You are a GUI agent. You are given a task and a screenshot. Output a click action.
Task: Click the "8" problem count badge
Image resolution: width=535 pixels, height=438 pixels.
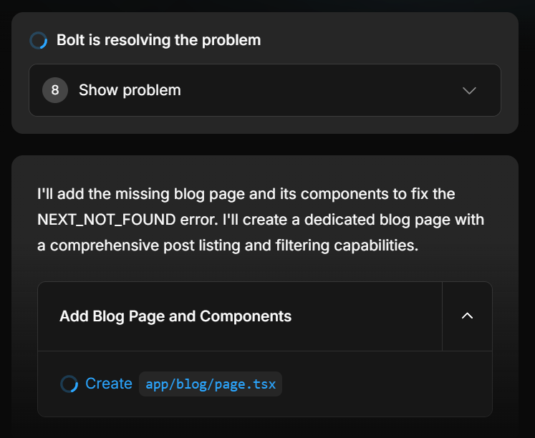(55, 90)
